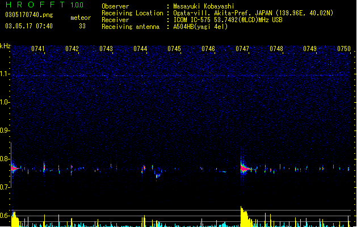Click the 0750 time marker
Image resolution: width=357 pixels, height=227 pixels.
[344, 49]
